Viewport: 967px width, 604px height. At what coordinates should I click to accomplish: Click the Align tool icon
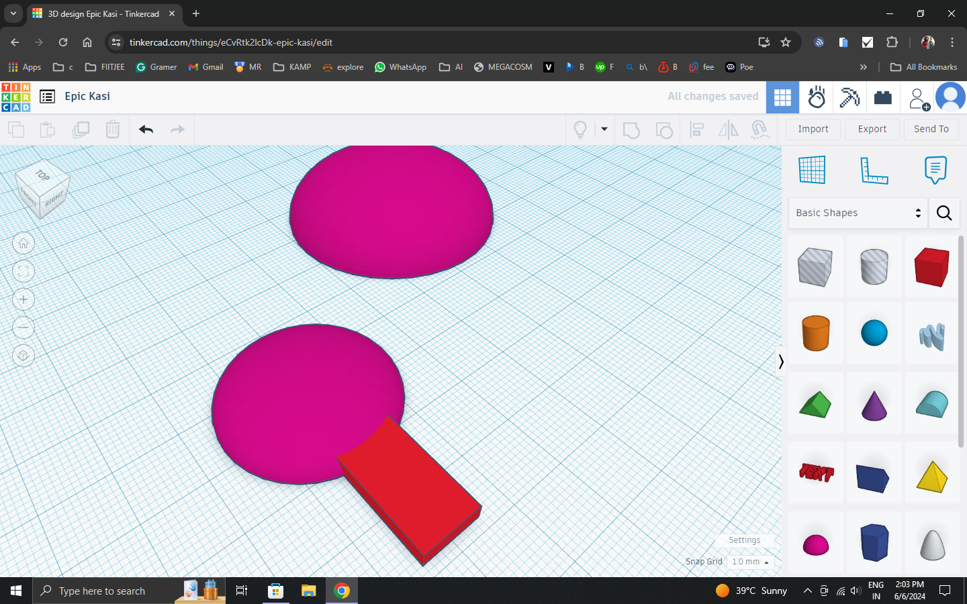[x=697, y=130]
